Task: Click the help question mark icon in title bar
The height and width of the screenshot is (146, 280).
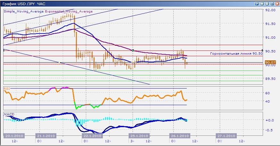Action: 257,4
